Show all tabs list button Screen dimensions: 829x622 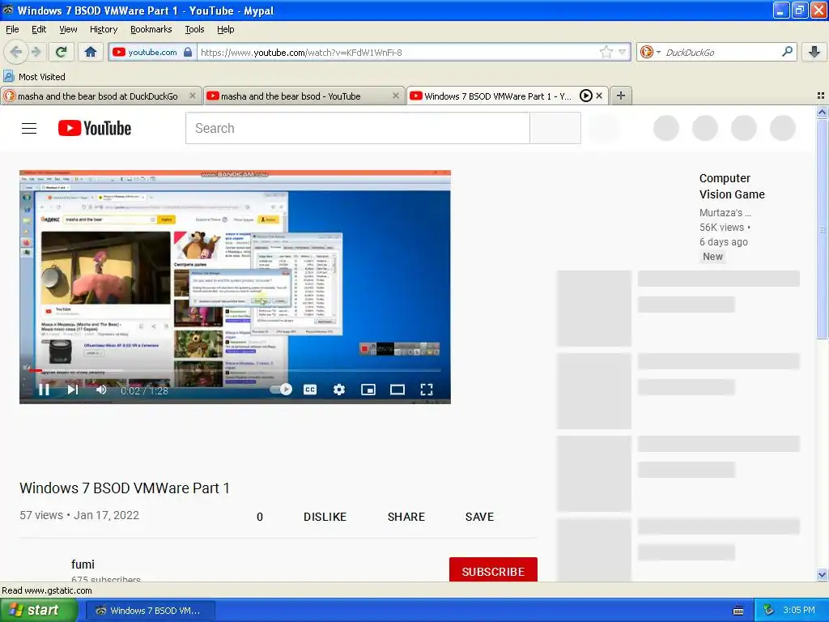(821, 96)
